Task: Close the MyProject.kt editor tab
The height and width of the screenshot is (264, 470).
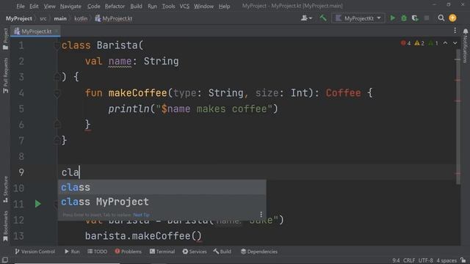Action: 57,31
